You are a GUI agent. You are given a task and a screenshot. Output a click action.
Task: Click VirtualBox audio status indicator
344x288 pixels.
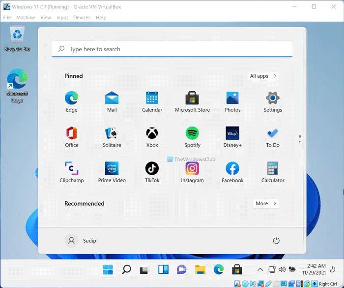click(253, 284)
